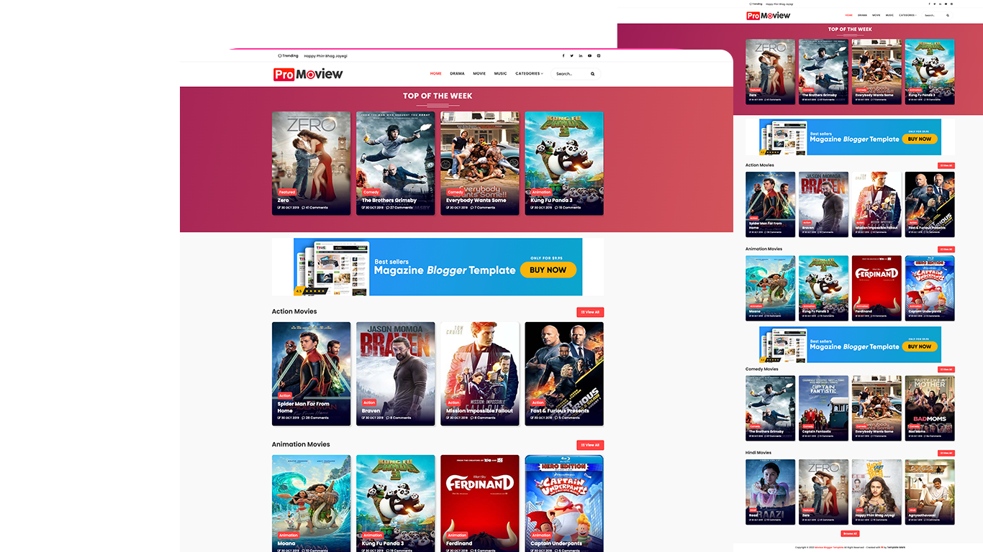Click Instagram icon in large preview header

pyautogui.click(x=599, y=55)
